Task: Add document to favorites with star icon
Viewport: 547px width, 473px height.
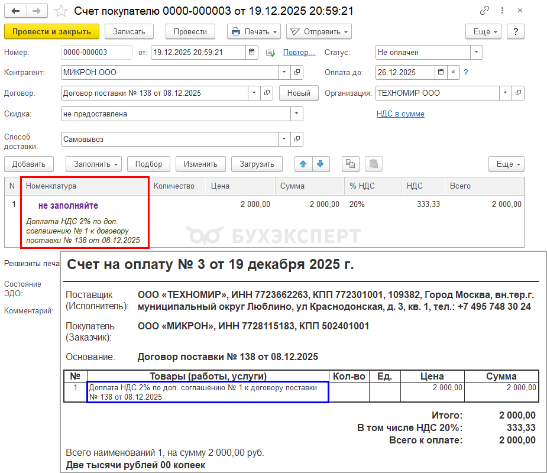Action: [61, 11]
